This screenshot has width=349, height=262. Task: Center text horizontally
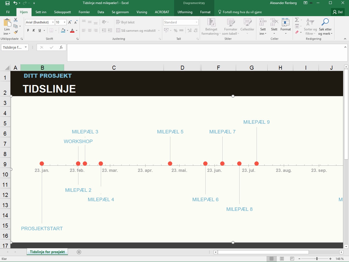(90, 30)
